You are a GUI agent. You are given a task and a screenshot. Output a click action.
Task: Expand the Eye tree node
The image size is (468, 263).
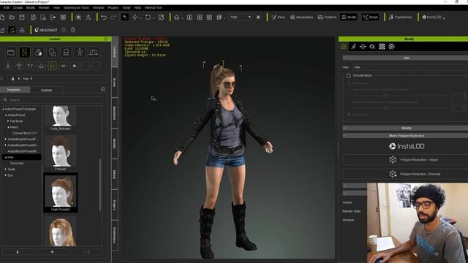coord(6,175)
